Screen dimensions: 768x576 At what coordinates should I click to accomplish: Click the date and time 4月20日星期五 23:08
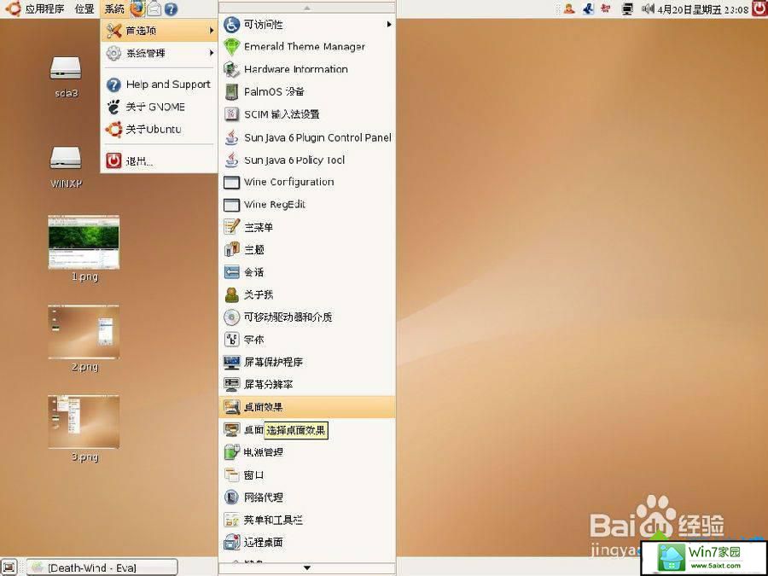pos(702,9)
